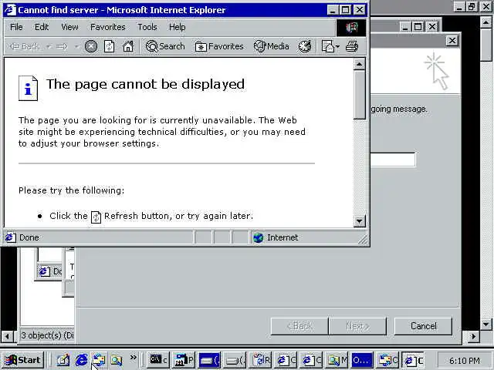Click the IE page vertical scroll thumb
The width and height of the screenshot is (494, 370).
point(360,95)
